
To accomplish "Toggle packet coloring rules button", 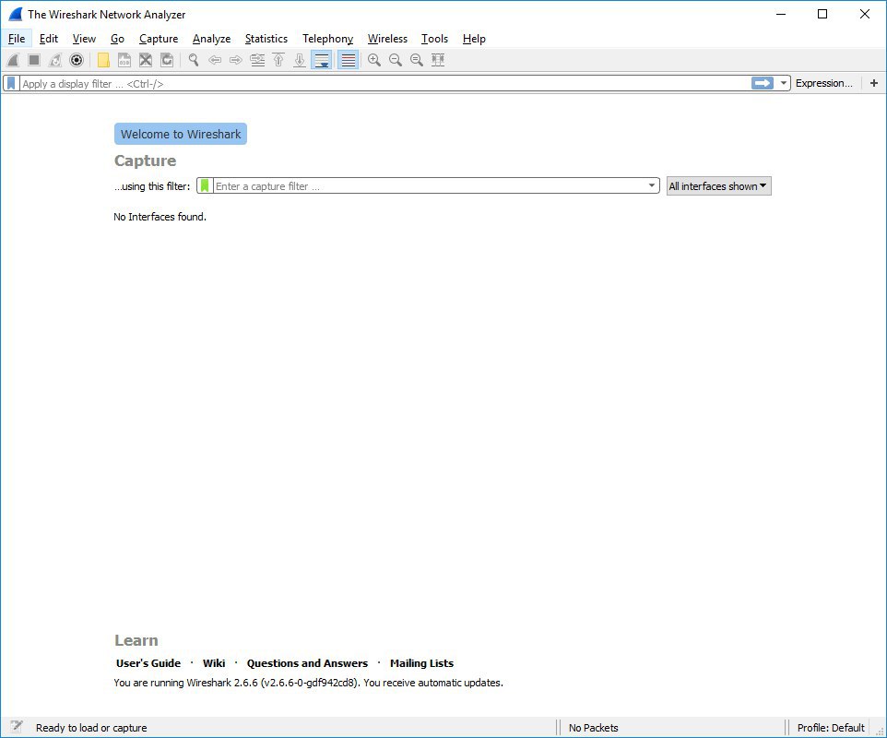I will [x=348, y=60].
